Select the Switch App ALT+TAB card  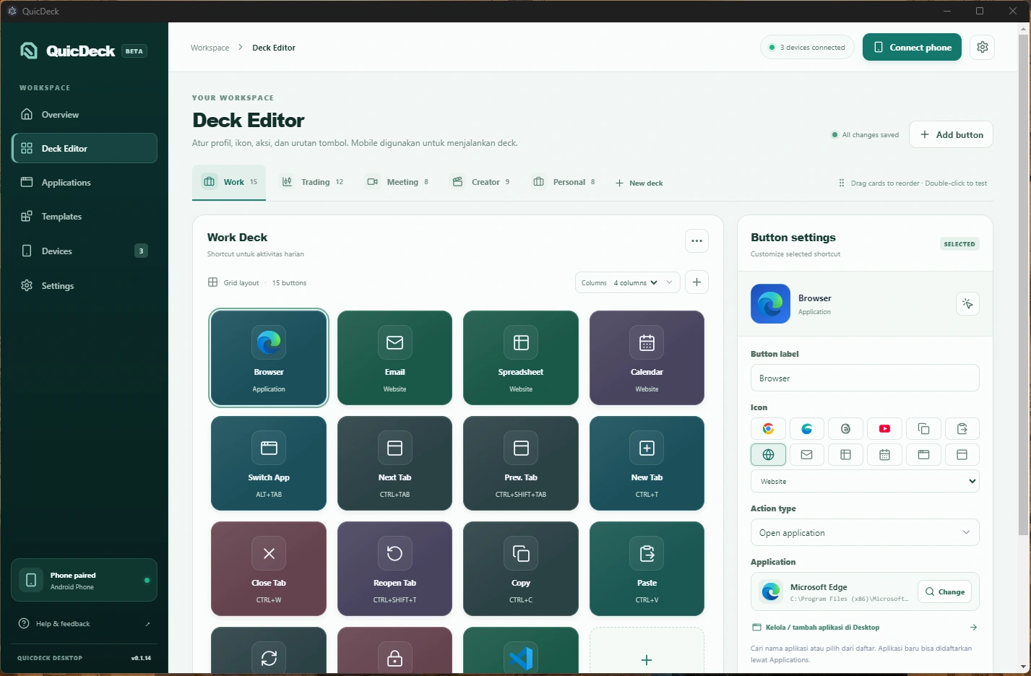(x=269, y=463)
